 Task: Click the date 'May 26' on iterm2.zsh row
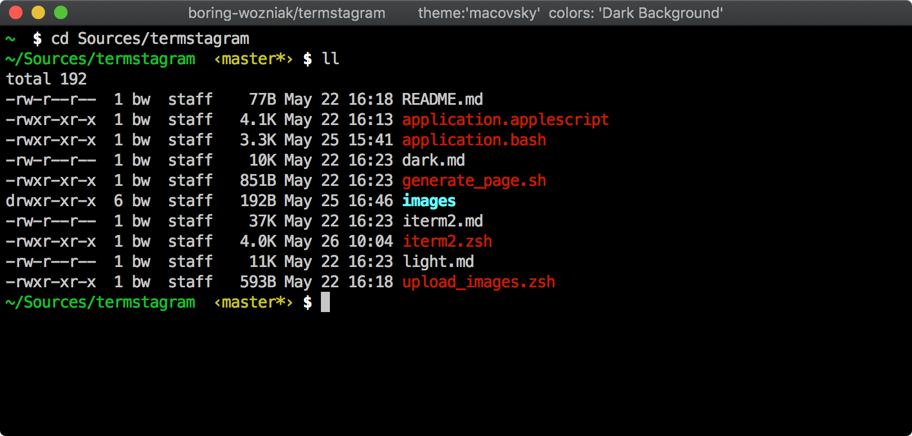point(311,242)
